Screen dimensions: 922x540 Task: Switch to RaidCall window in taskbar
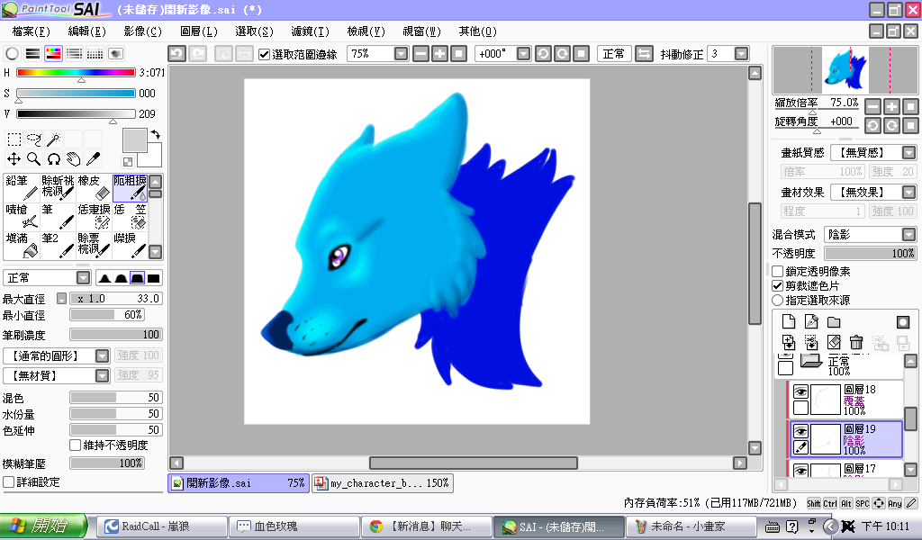[x=162, y=526]
